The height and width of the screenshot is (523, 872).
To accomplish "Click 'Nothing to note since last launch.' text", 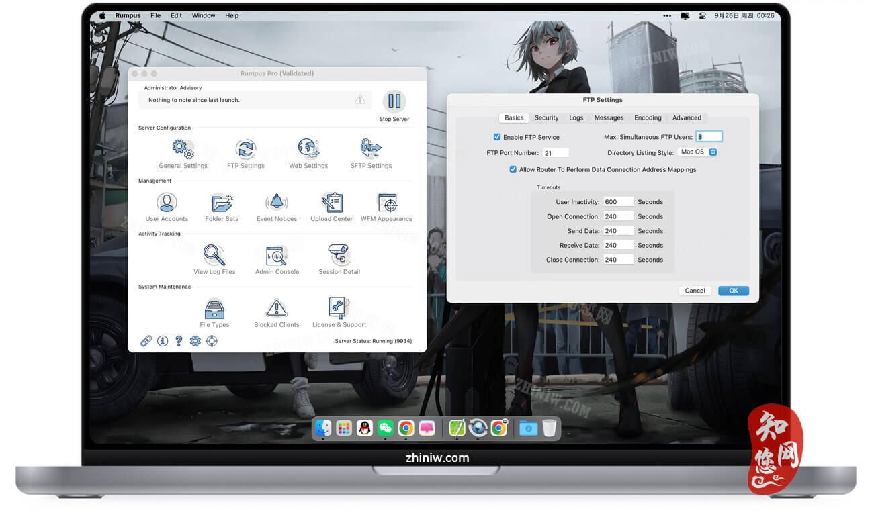I will pyautogui.click(x=194, y=100).
